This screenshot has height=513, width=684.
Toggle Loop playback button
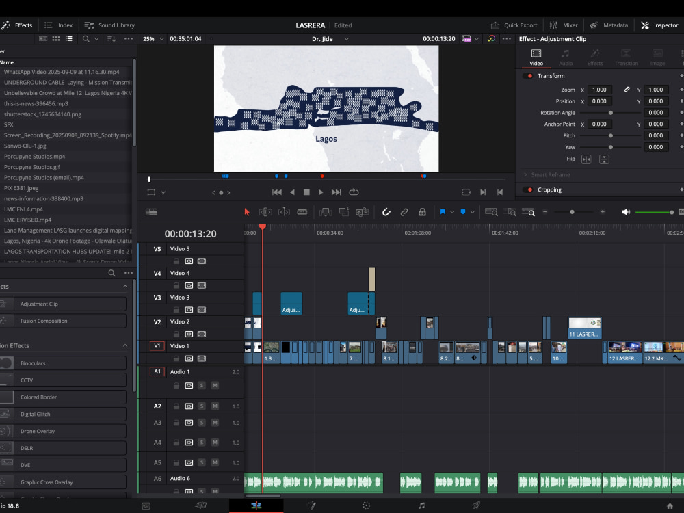click(354, 192)
